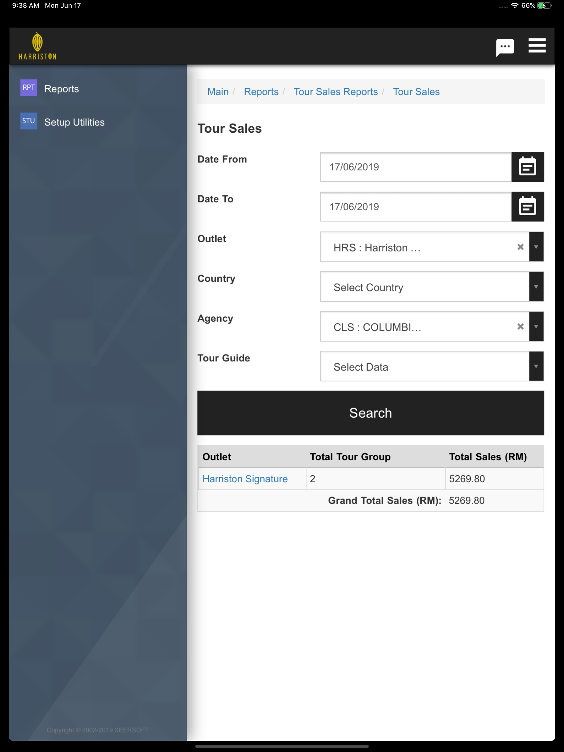Image resolution: width=564 pixels, height=752 pixels.
Task: Open Date From calendar picker
Action: [528, 167]
